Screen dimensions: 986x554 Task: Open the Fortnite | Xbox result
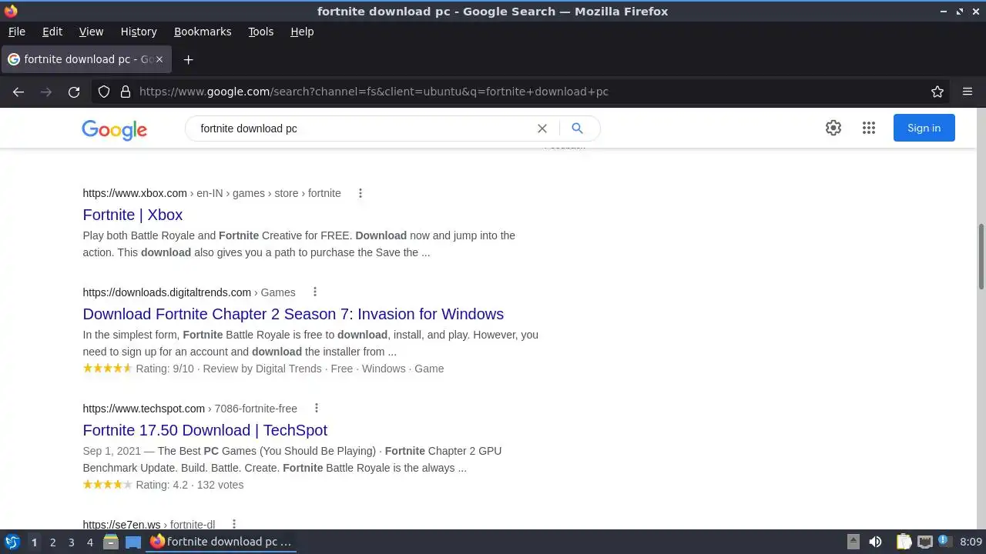pyautogui.click(x=132, y=215)
